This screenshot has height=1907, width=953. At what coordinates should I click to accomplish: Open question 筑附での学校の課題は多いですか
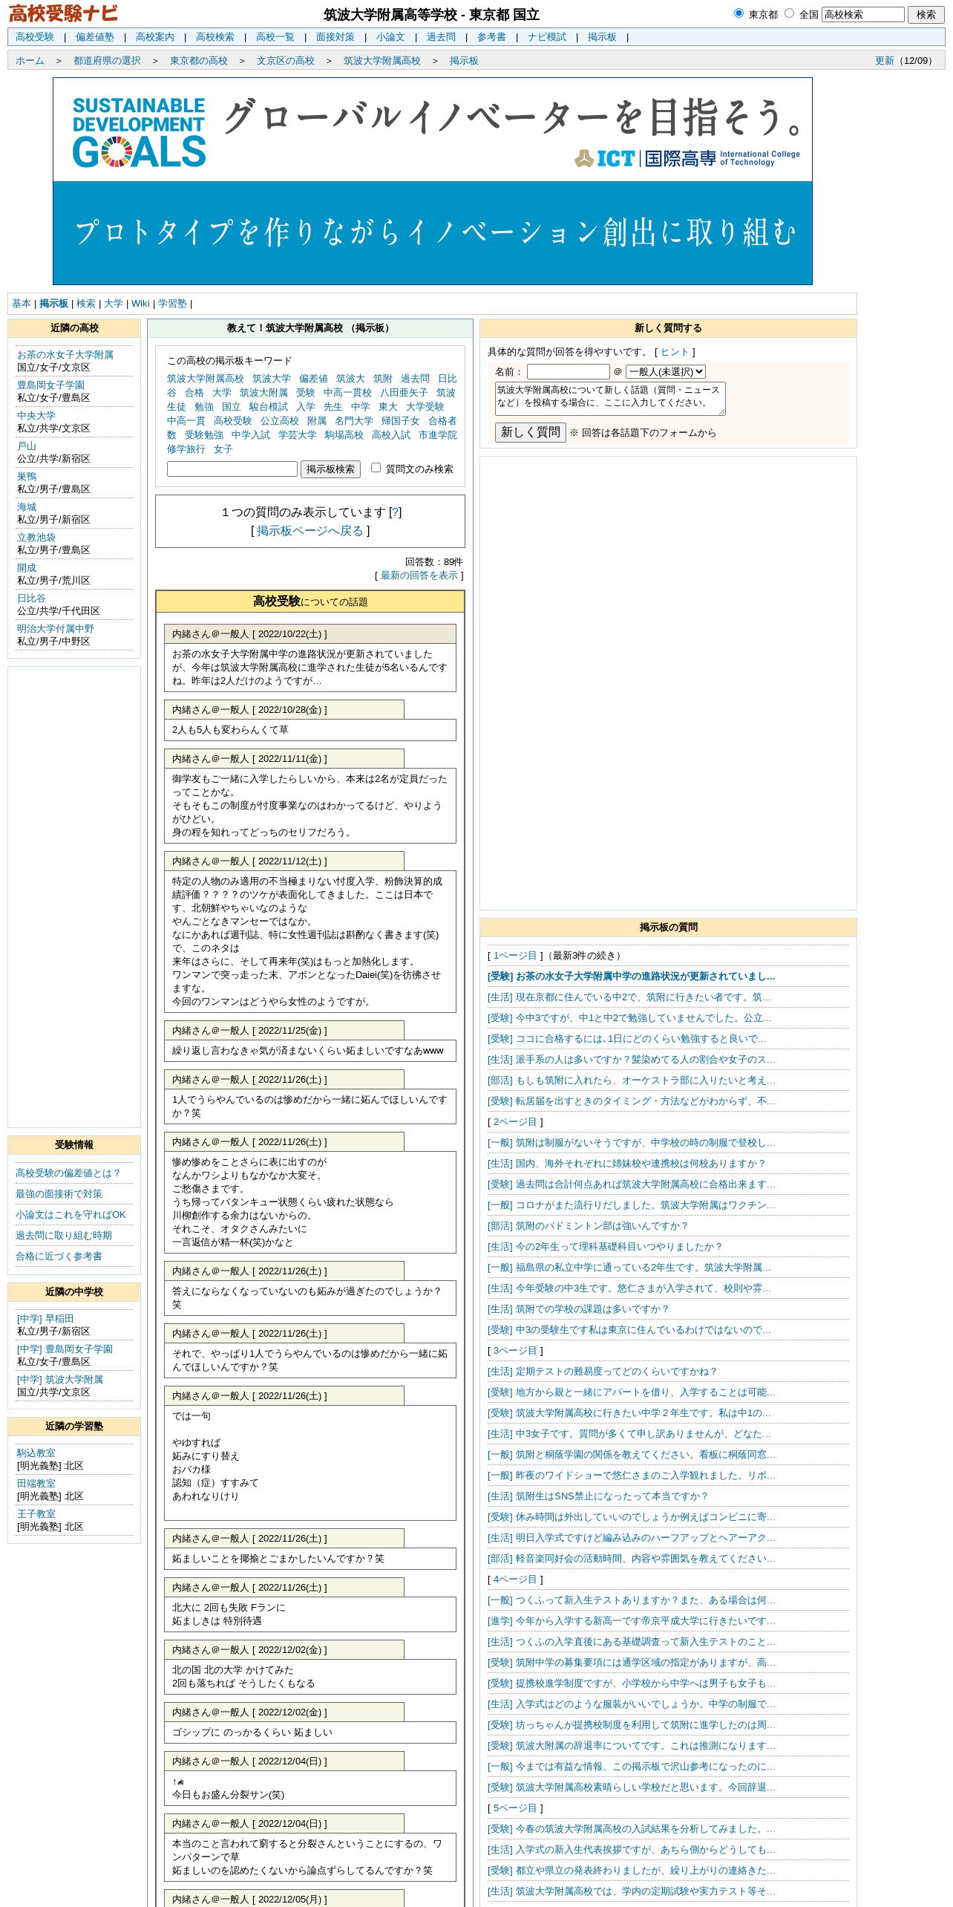tap(578, 1309)
